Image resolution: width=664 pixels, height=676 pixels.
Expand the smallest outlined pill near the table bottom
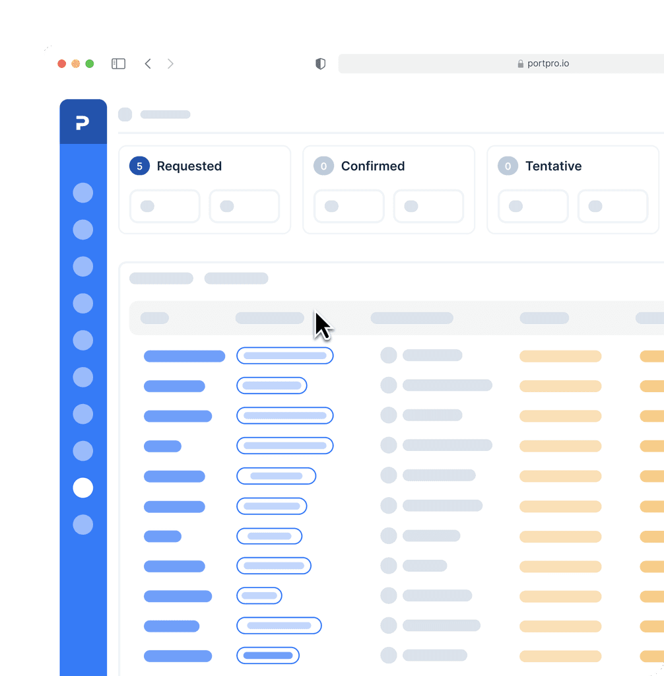[259, 595]
